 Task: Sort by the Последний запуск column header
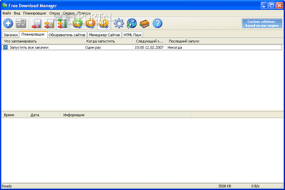point(224,41)
